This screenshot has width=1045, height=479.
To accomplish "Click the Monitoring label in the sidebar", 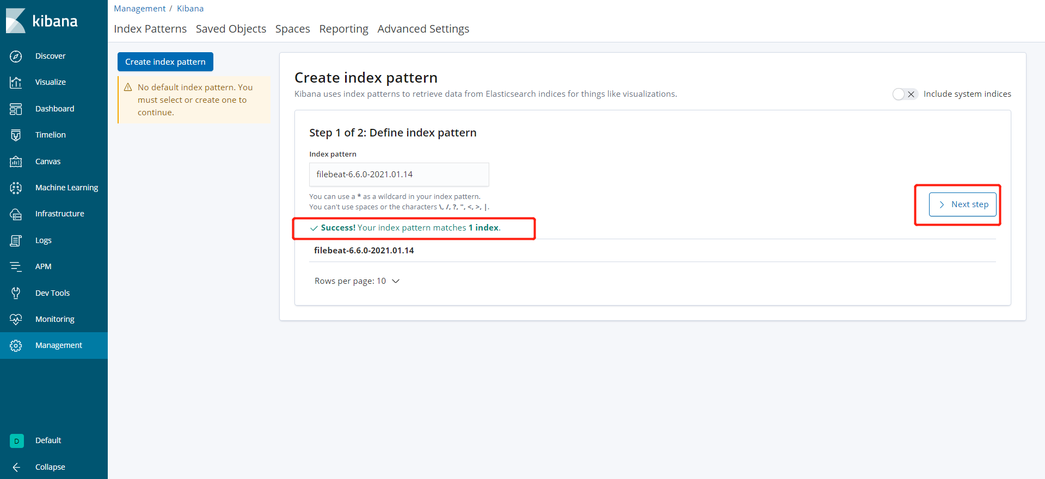I will (x=55, y=319).
